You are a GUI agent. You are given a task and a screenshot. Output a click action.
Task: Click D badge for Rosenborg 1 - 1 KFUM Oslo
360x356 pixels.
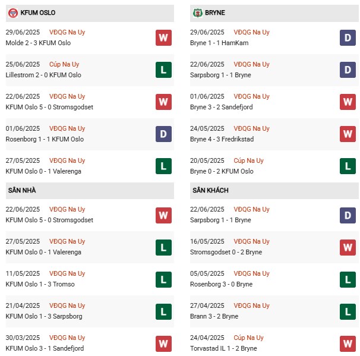163,134
